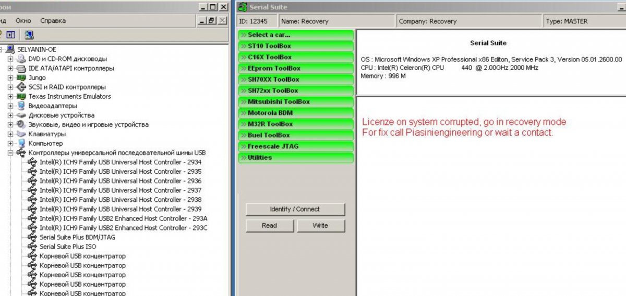This screenshot has width=626, height=296.
Task: Select the EEprom ToolBox entry
Action: [x=296, y=68]
